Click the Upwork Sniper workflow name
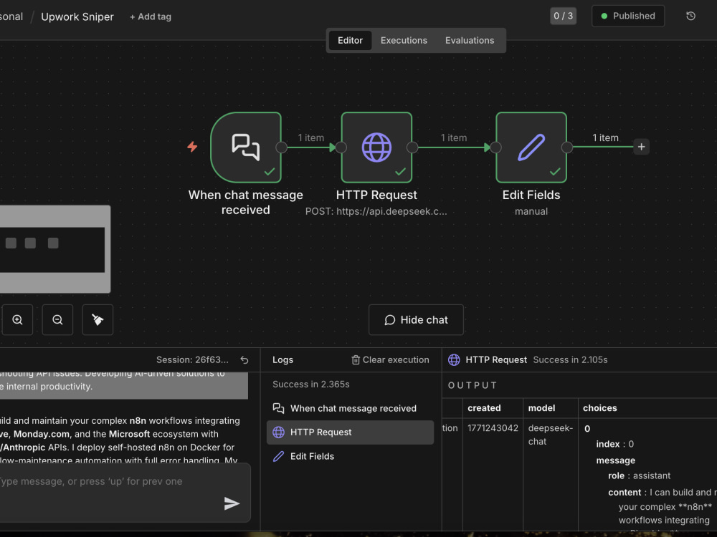 (77, 17)
